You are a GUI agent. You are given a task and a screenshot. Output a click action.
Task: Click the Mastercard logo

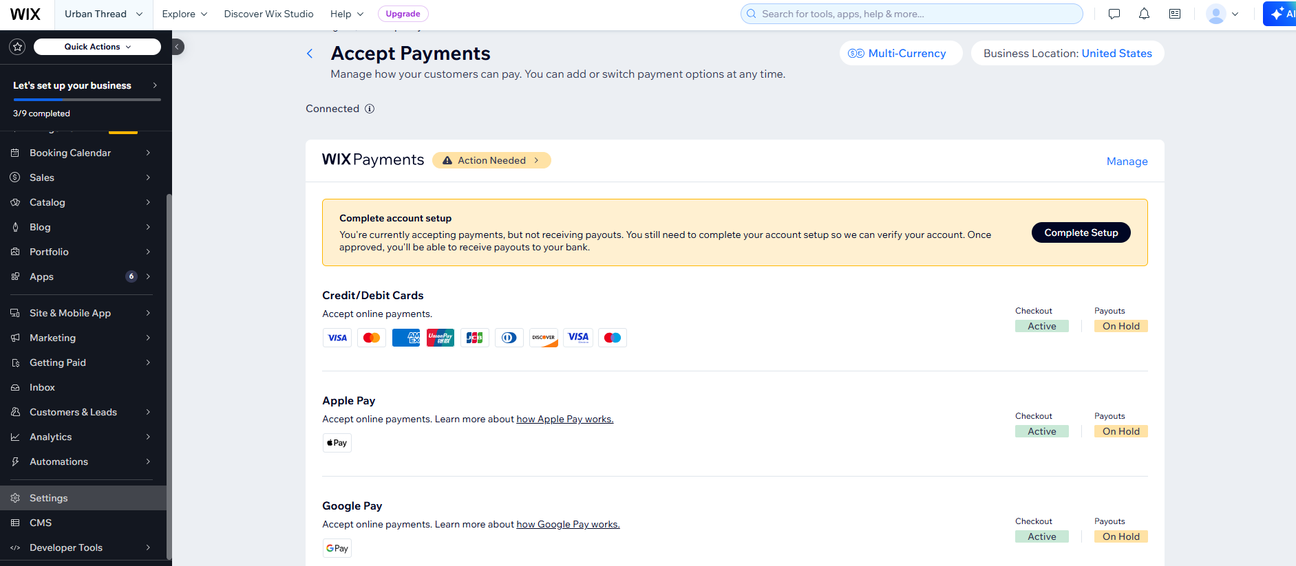(x=372, y=338)
